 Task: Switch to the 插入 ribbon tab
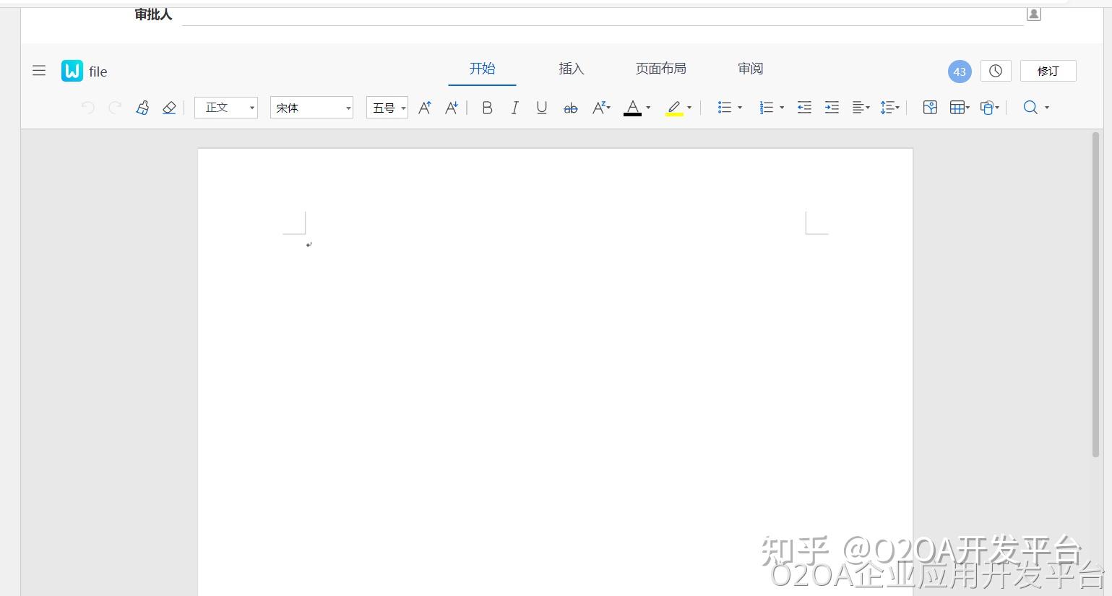571,68
